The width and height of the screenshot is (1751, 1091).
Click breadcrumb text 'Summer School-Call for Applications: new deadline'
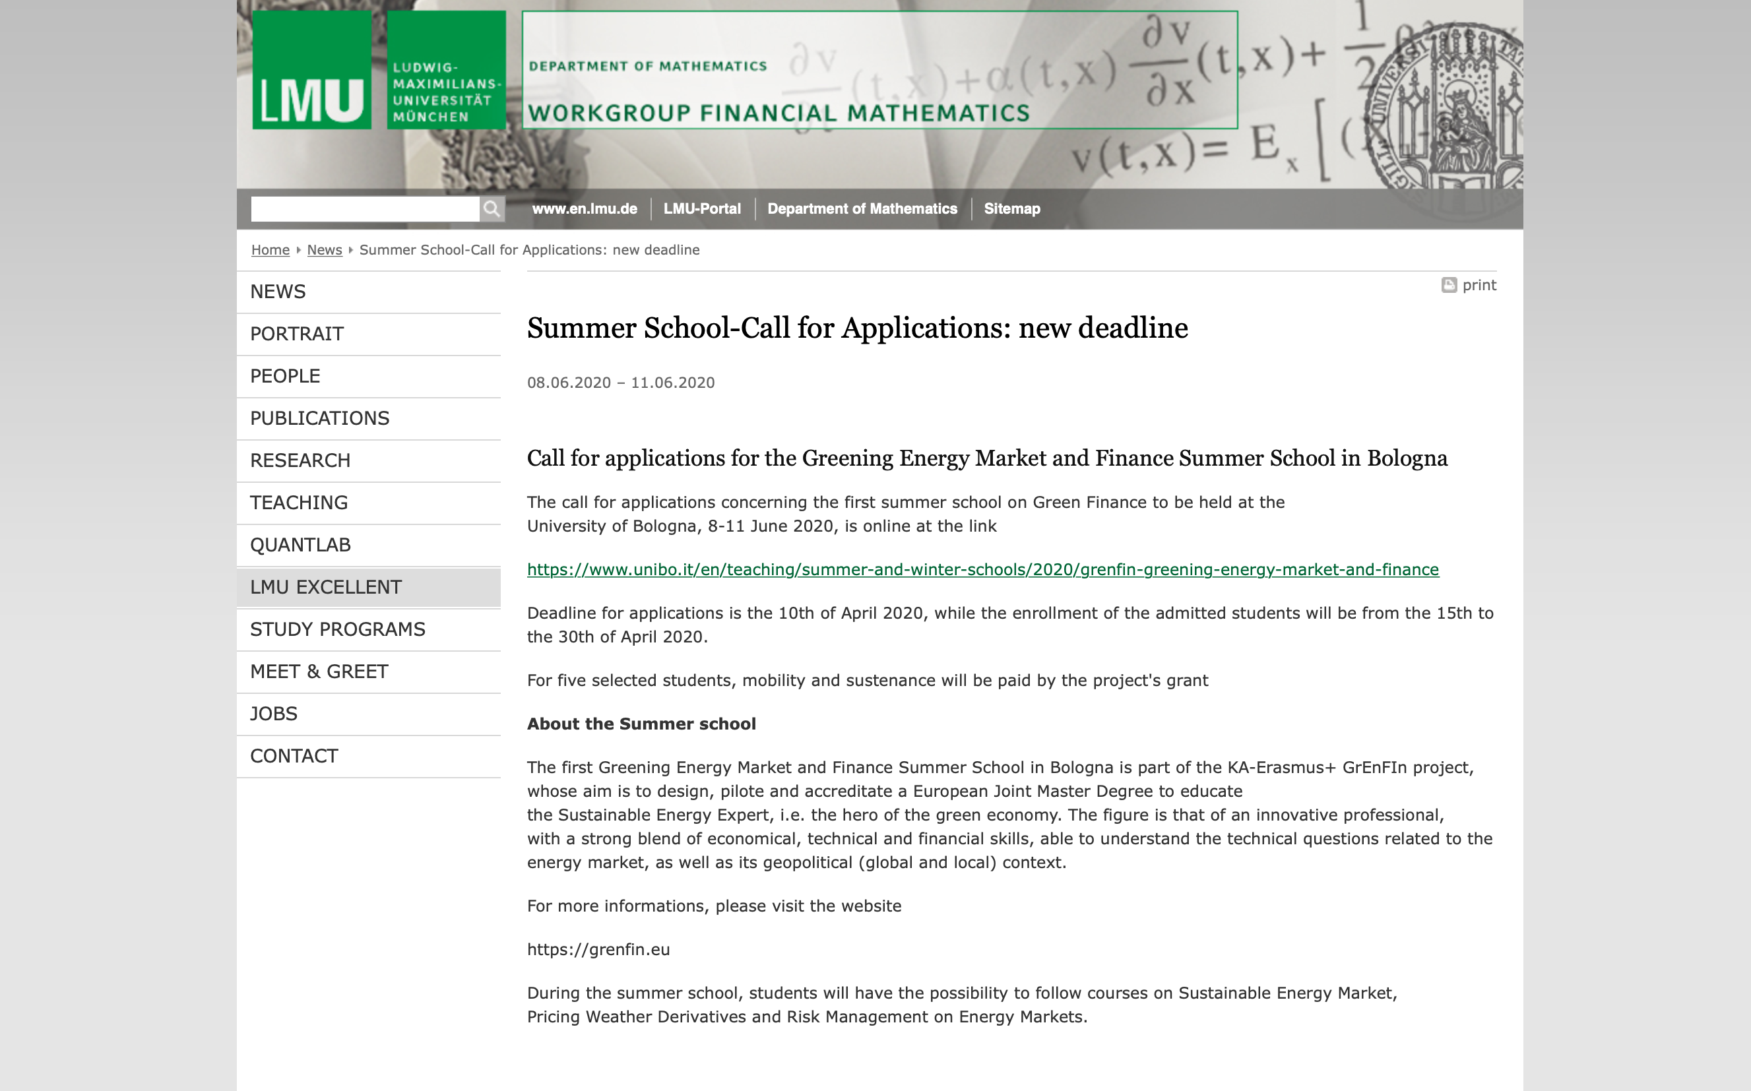click(530, 249)
